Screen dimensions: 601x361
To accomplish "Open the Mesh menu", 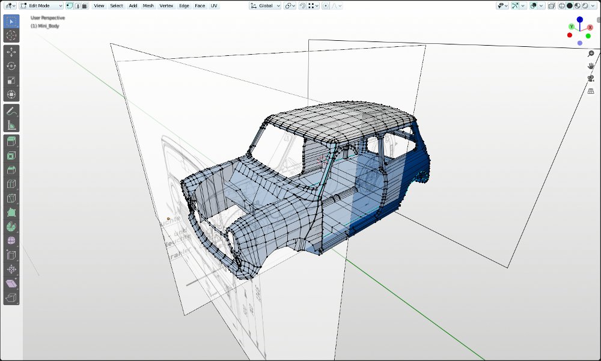I will (x=148, y=5).
